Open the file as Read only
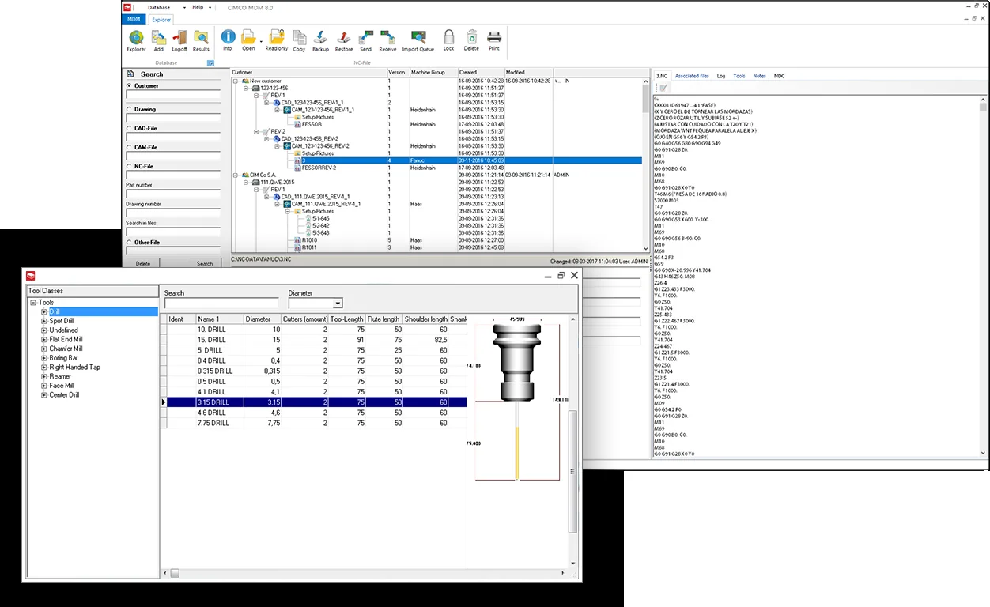Image resolution: width=990 pixels, height=607 pixels. [x=277, y=40]
